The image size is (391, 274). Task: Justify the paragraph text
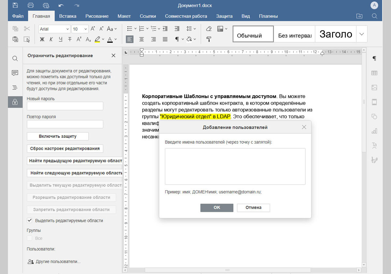165,39
